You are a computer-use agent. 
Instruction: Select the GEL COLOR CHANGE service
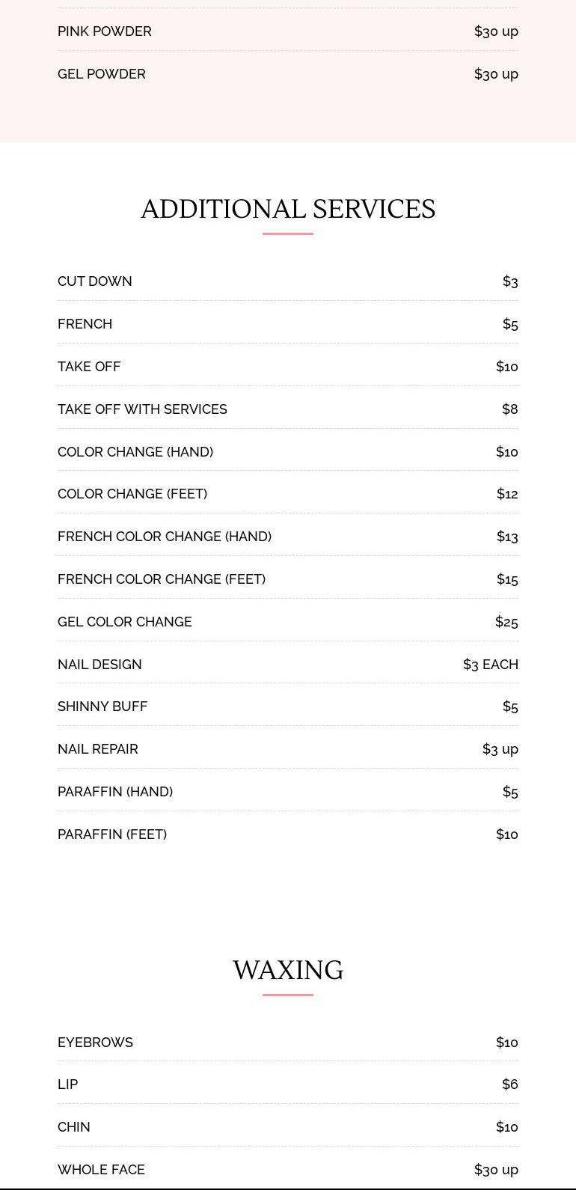(x=125, y=622)
